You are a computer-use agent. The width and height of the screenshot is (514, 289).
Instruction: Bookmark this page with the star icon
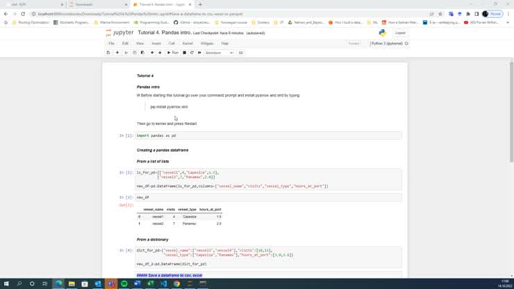[440, 14]
